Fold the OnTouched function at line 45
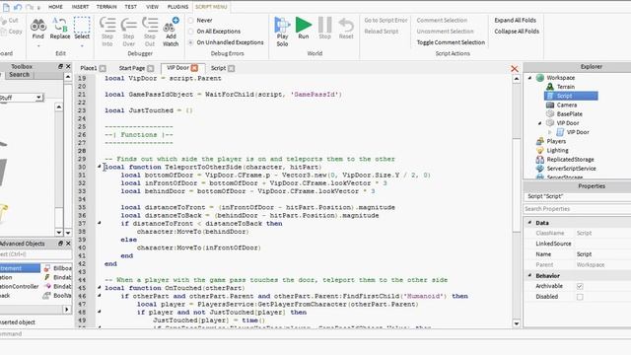This screenshot has width=631, height=355. click(x=100, y=287)
